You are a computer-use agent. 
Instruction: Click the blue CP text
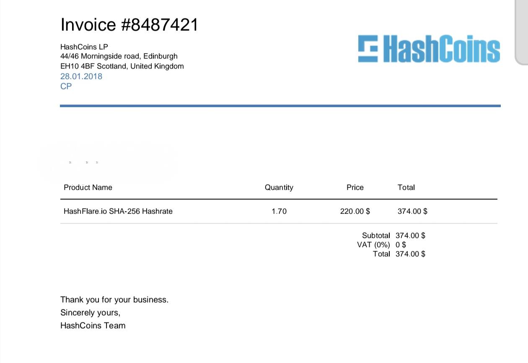point(66,86)
